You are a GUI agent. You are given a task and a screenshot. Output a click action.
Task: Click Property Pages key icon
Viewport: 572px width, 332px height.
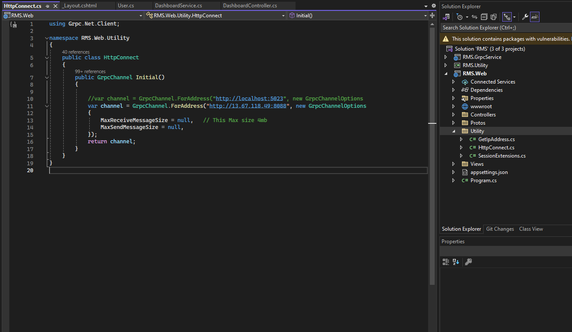pos(468,261)
